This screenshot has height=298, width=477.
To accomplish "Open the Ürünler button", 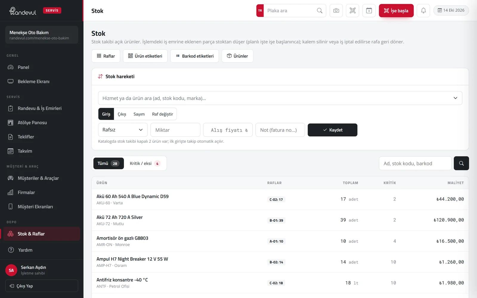I will coord(237,56).
